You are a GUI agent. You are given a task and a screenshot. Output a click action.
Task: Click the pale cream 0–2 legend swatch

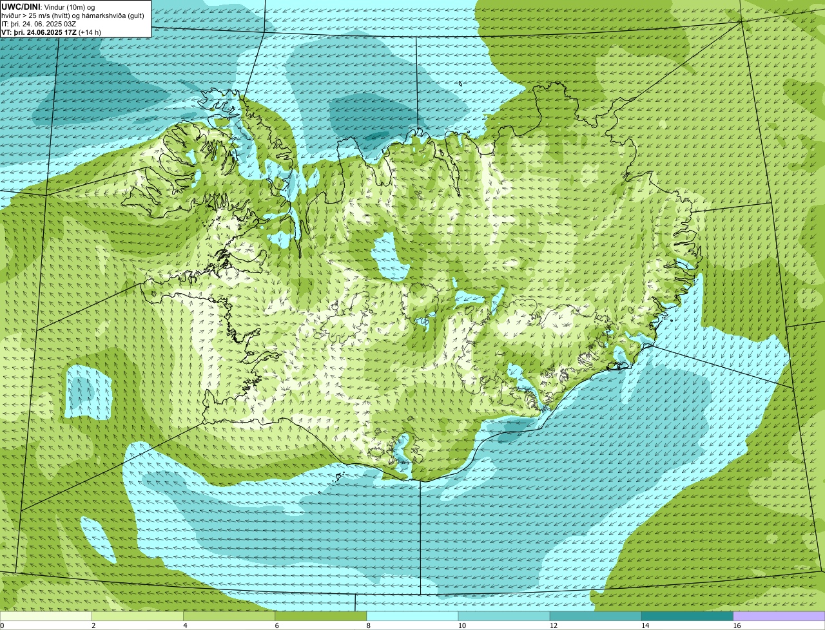point(46,616)
